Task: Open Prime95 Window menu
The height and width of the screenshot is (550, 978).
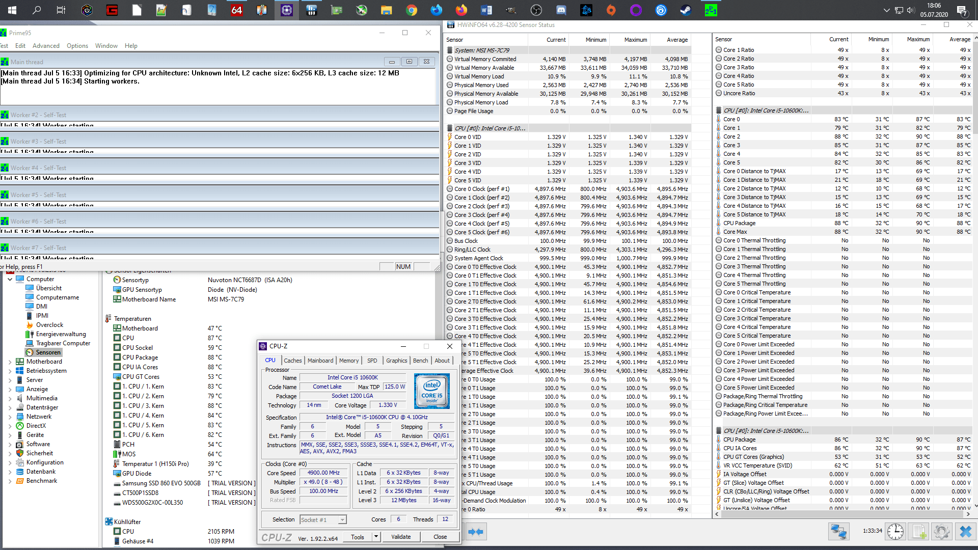Action: pos(106,46)
